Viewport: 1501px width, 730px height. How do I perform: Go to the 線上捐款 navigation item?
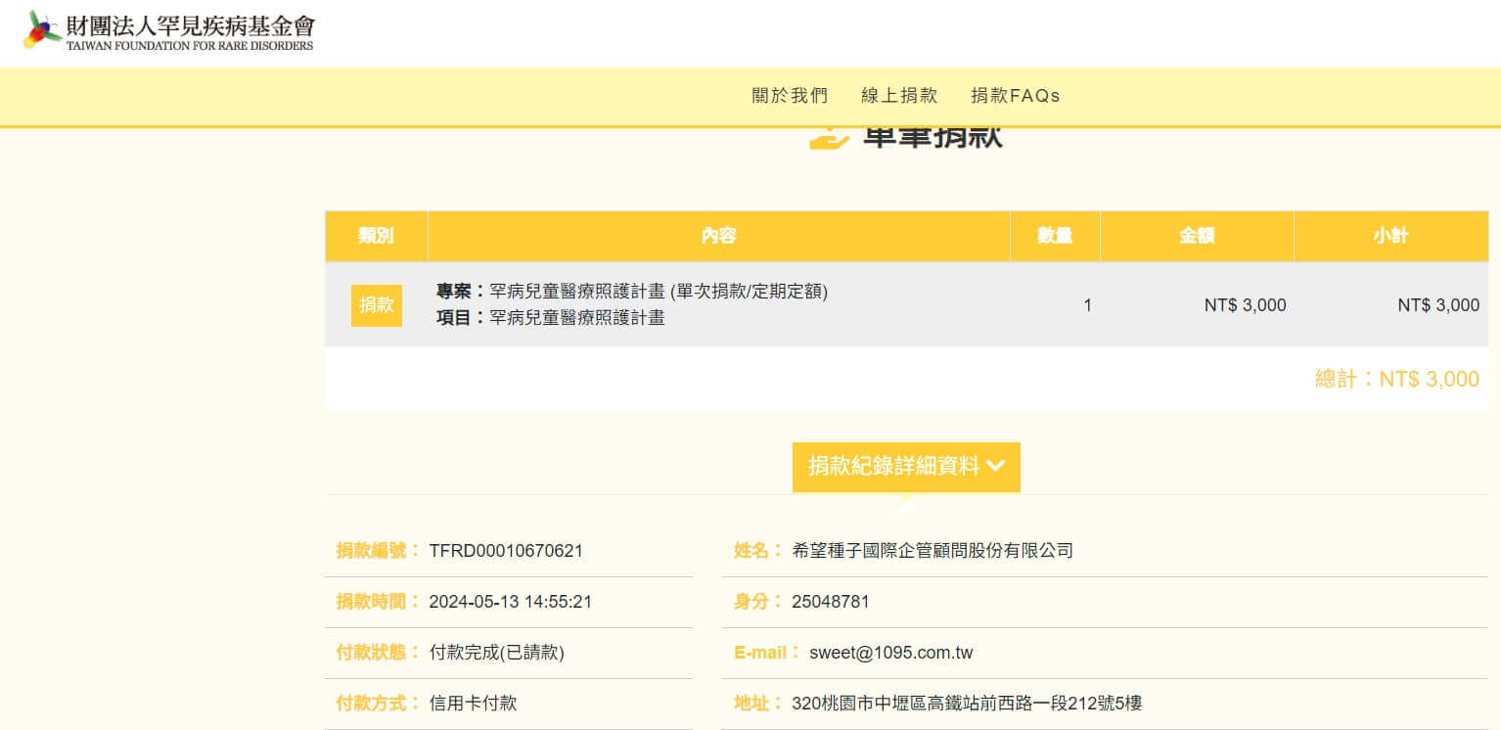tap(899, 95)
